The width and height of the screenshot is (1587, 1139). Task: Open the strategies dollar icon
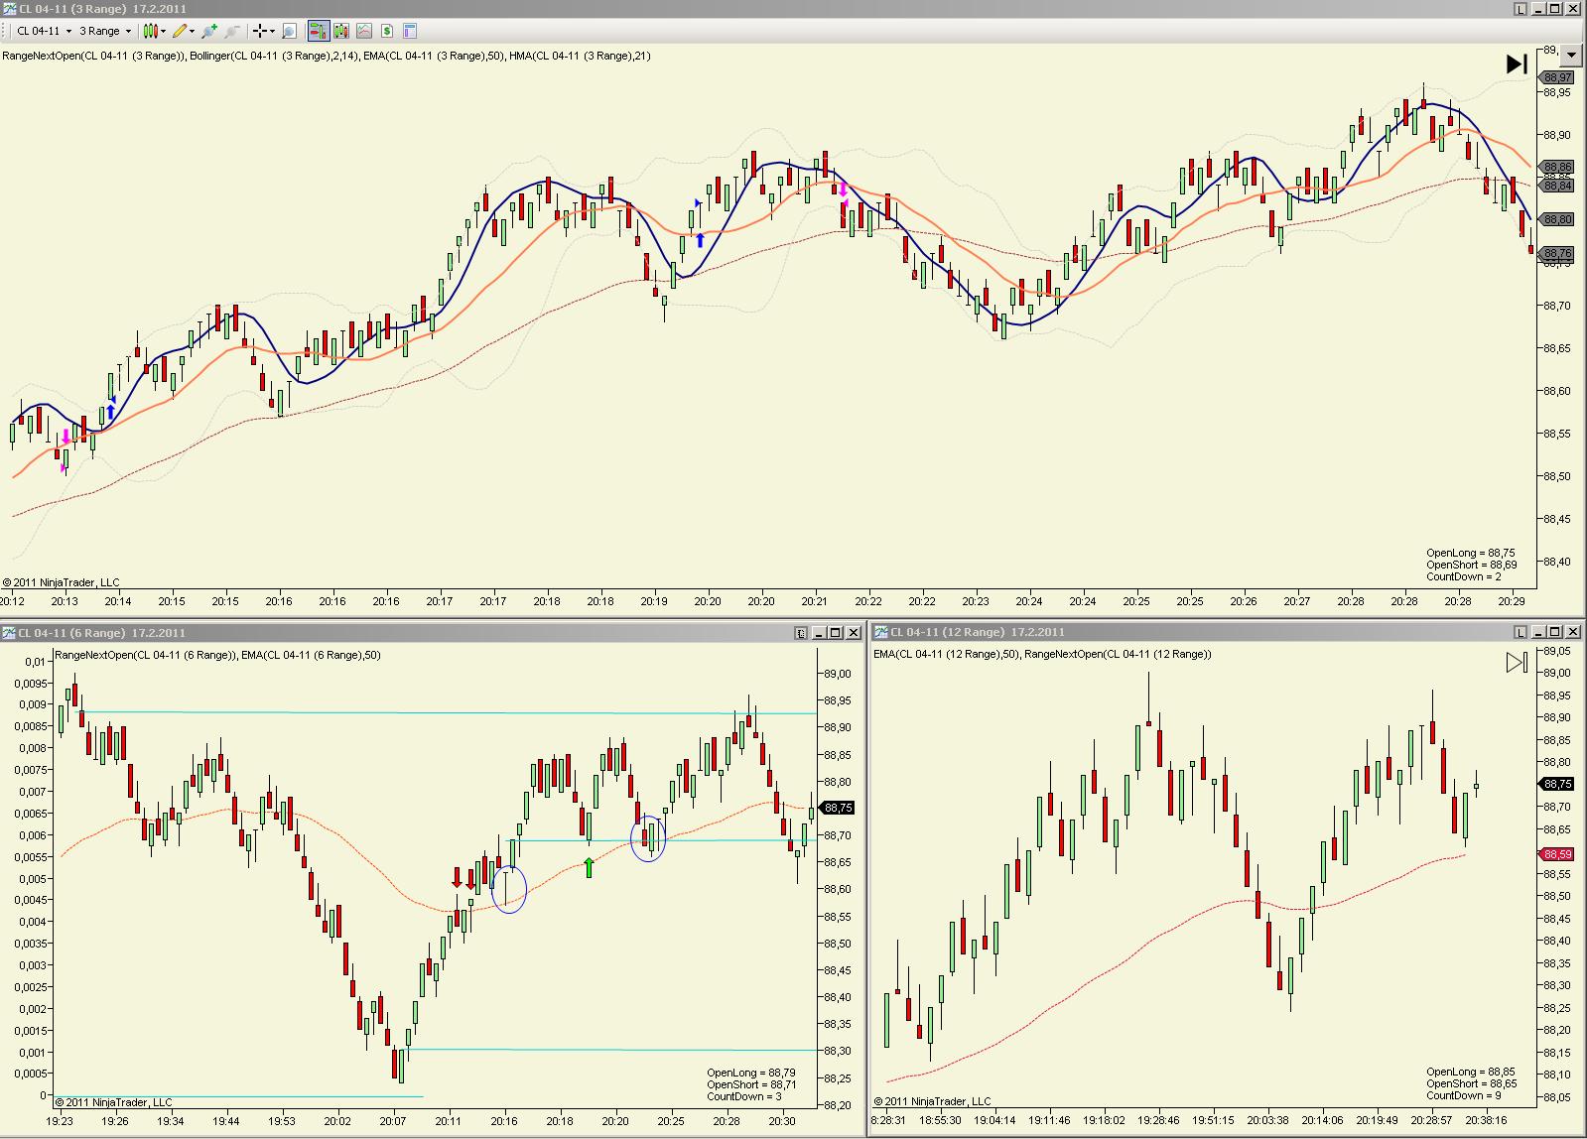387,31
